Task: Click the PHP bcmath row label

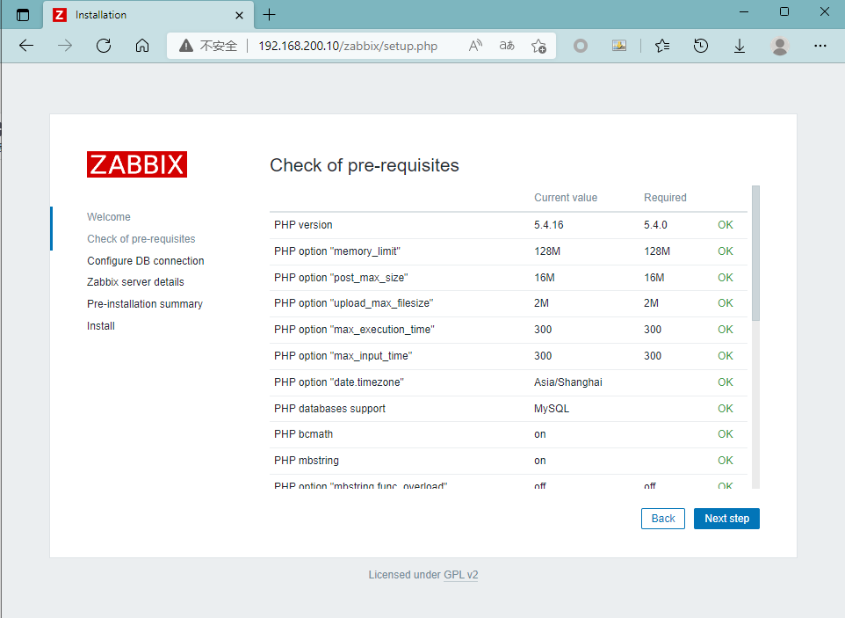Action: (x=303, y=434)
